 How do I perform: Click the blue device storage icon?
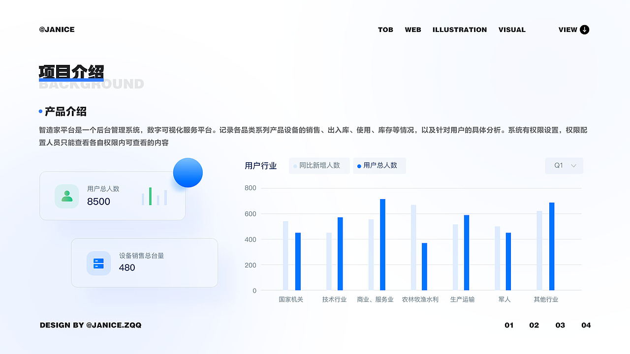point(98,263)
